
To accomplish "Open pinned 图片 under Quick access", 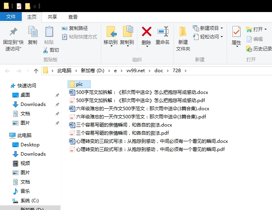I will [x=21, y=123].
